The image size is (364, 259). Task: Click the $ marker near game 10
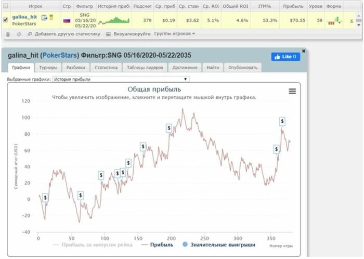[x=45, y=198]
